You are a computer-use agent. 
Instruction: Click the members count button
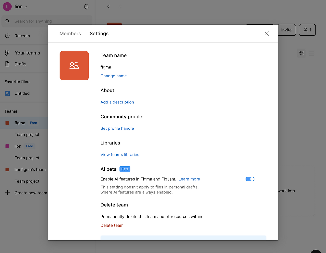tap(307, 30)
